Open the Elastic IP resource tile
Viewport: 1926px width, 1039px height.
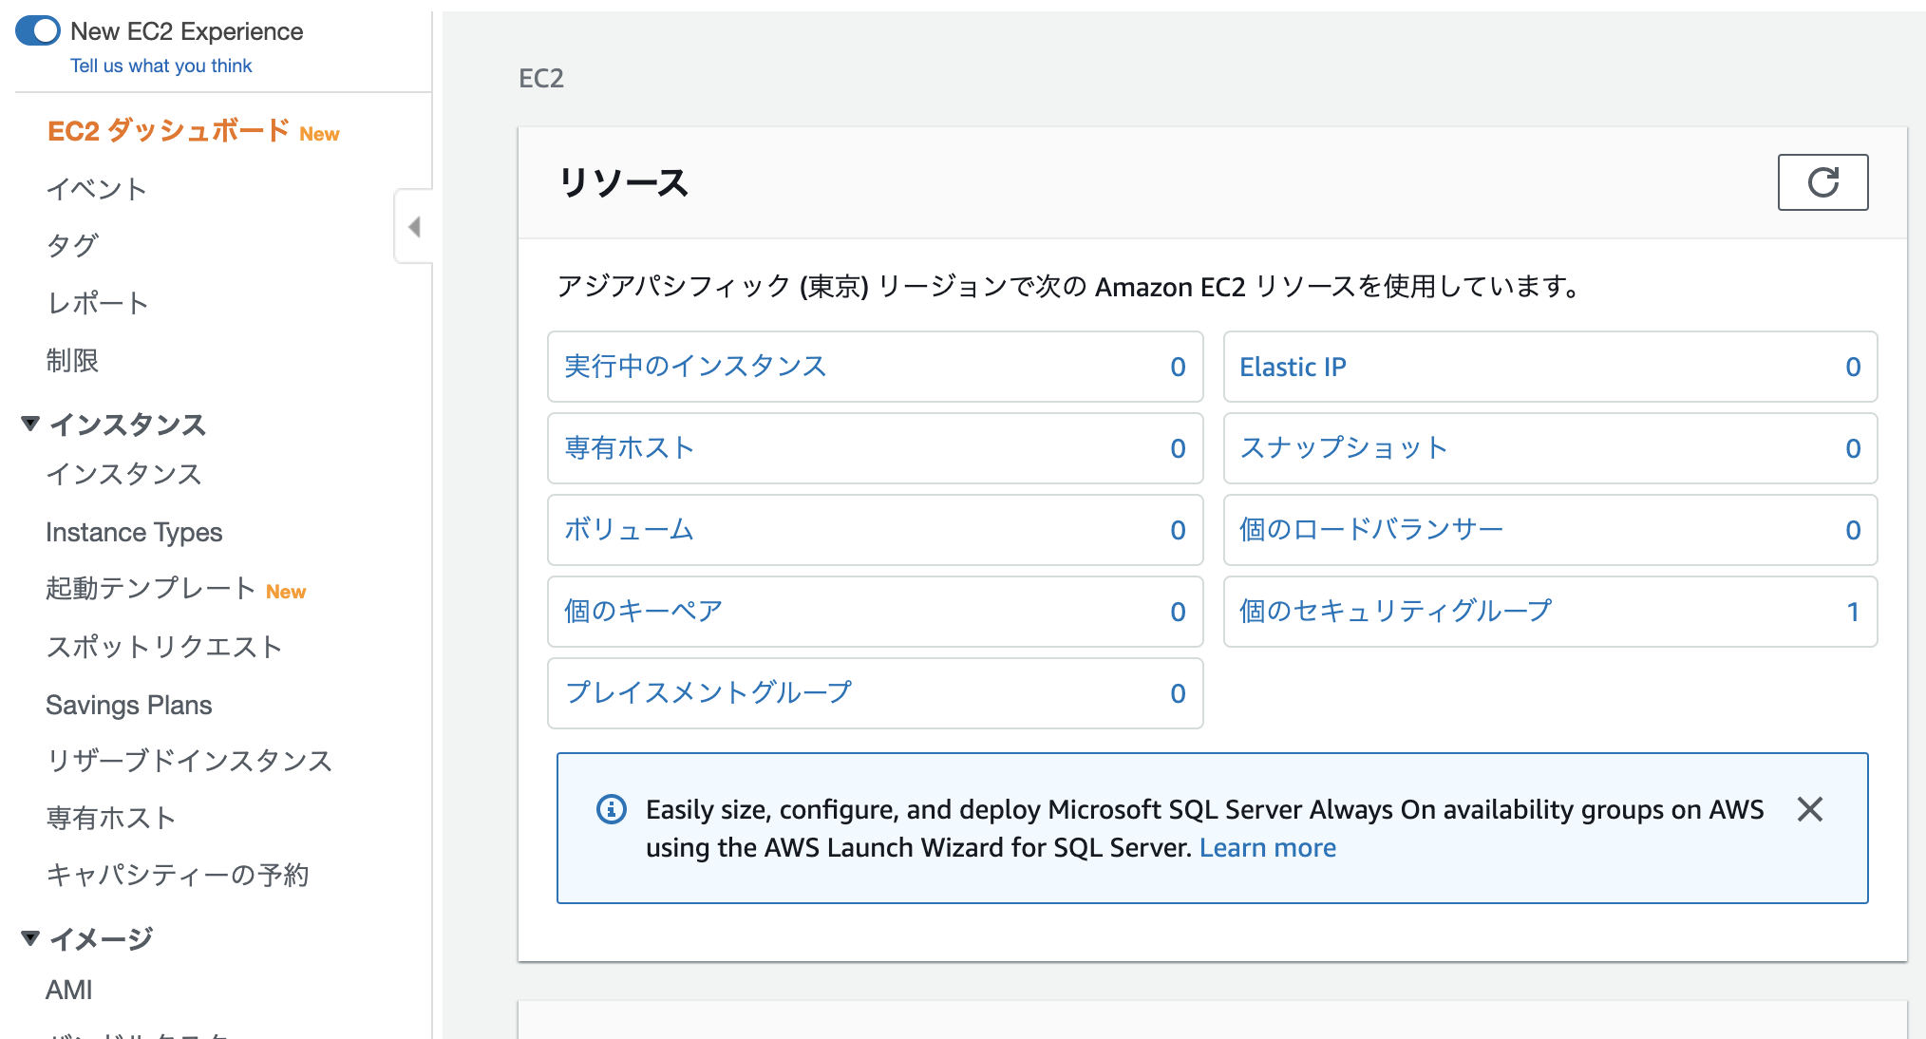pyautogui.click(x=1293, y=367)
